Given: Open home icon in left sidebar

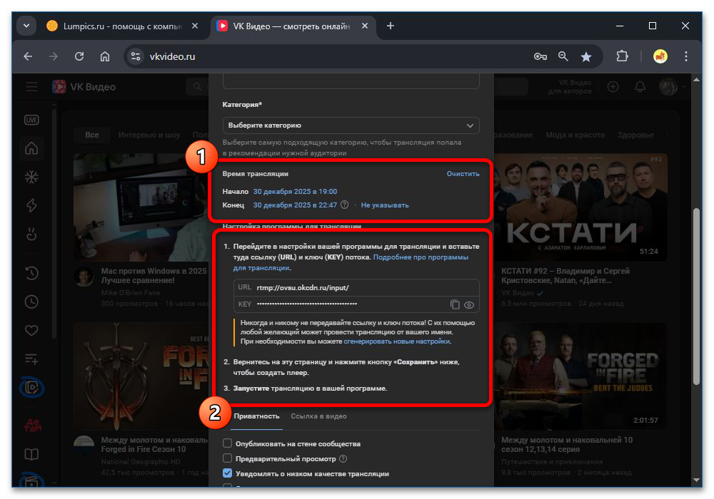Looking at the screenshot, I should click(x=31, y=148).
